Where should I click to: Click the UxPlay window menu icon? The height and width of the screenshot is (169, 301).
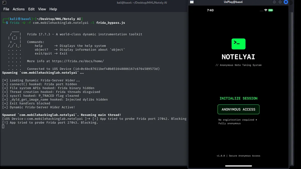[192, 2]
